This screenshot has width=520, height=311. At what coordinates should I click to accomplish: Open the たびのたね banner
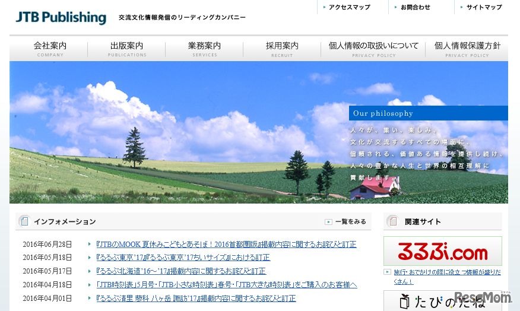443,301
